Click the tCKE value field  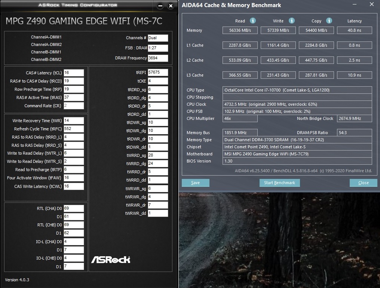158,81
